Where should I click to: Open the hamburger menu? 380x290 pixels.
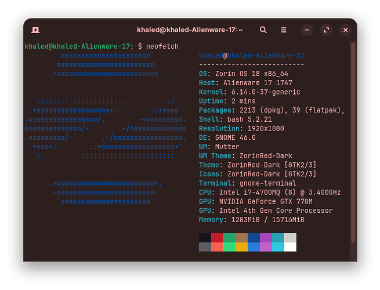click(284, 30)
